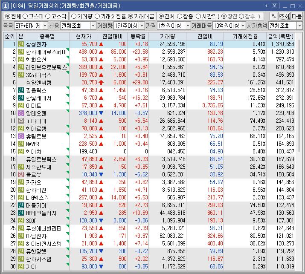
Task: Click the 신 badge on SOOP row
Action: pyautogui.click(x=21, y=221)
